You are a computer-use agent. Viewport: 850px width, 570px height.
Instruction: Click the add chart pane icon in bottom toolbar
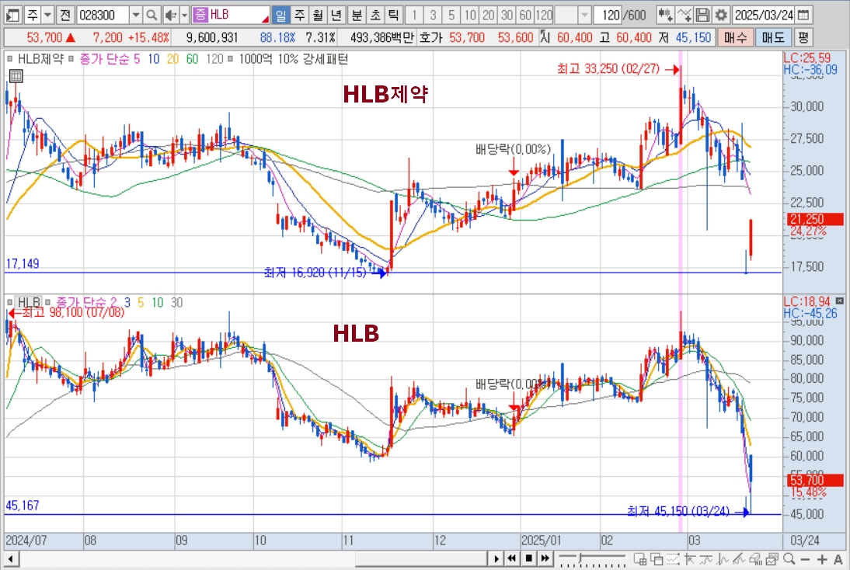[639, 558]
